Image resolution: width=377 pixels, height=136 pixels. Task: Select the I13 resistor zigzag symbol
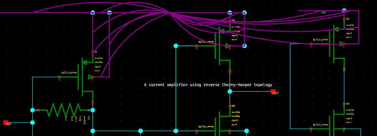coord(63,110)
